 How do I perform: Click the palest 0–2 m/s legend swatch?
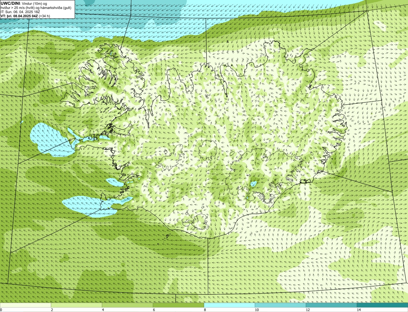pos(25,305)
